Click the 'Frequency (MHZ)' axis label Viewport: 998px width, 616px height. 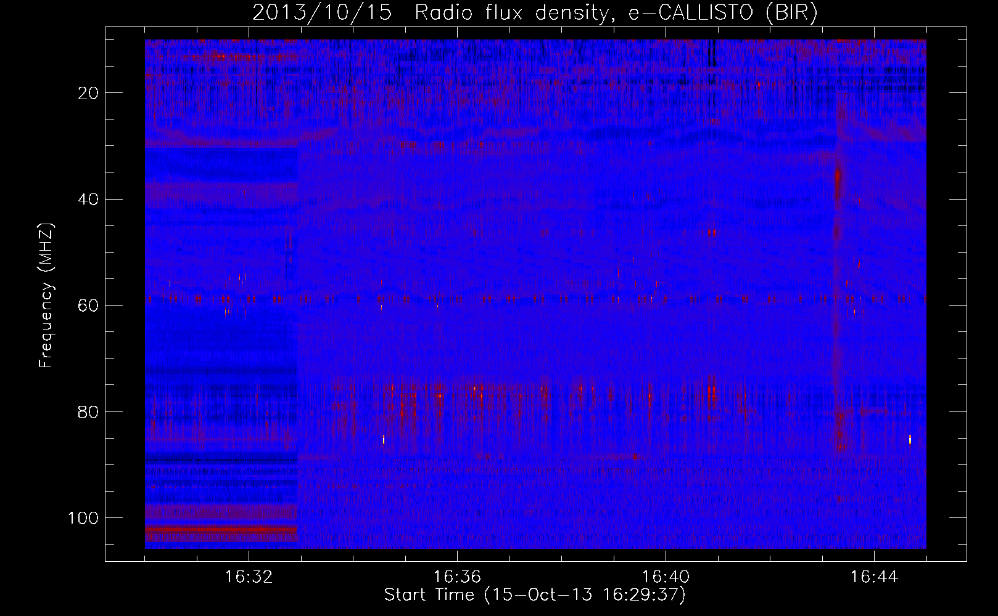46,296
